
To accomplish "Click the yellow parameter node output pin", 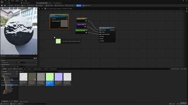I will (x=86, y=21).
